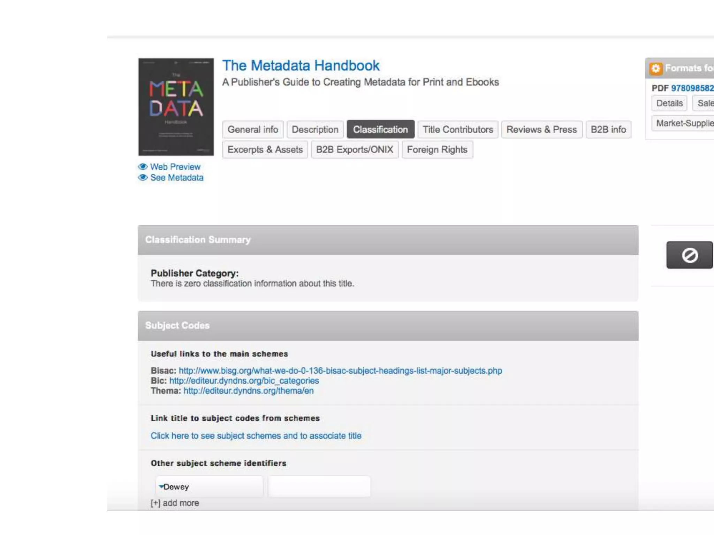Select the Title Contributors tab

[457, 130]
